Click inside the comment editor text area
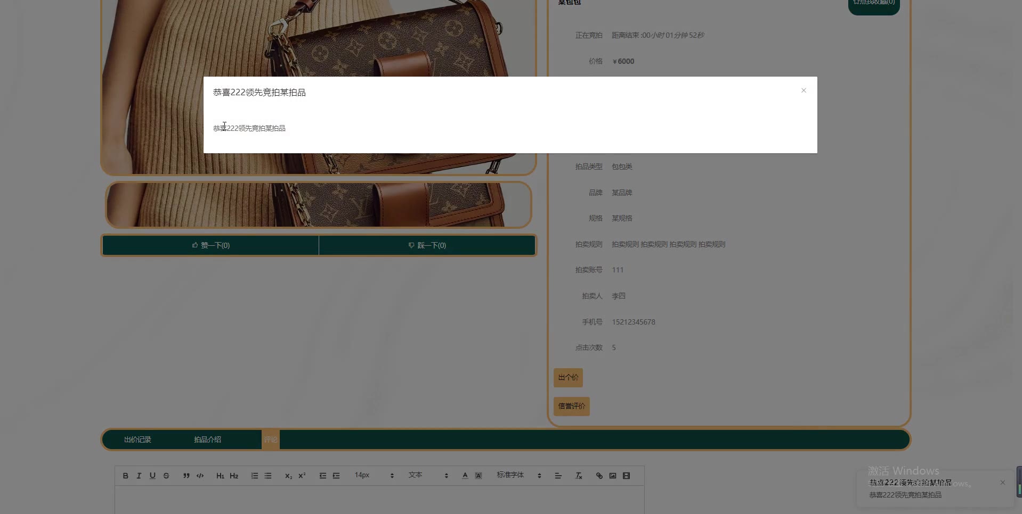Screen dimensions: 1022x514 [379, 500]
